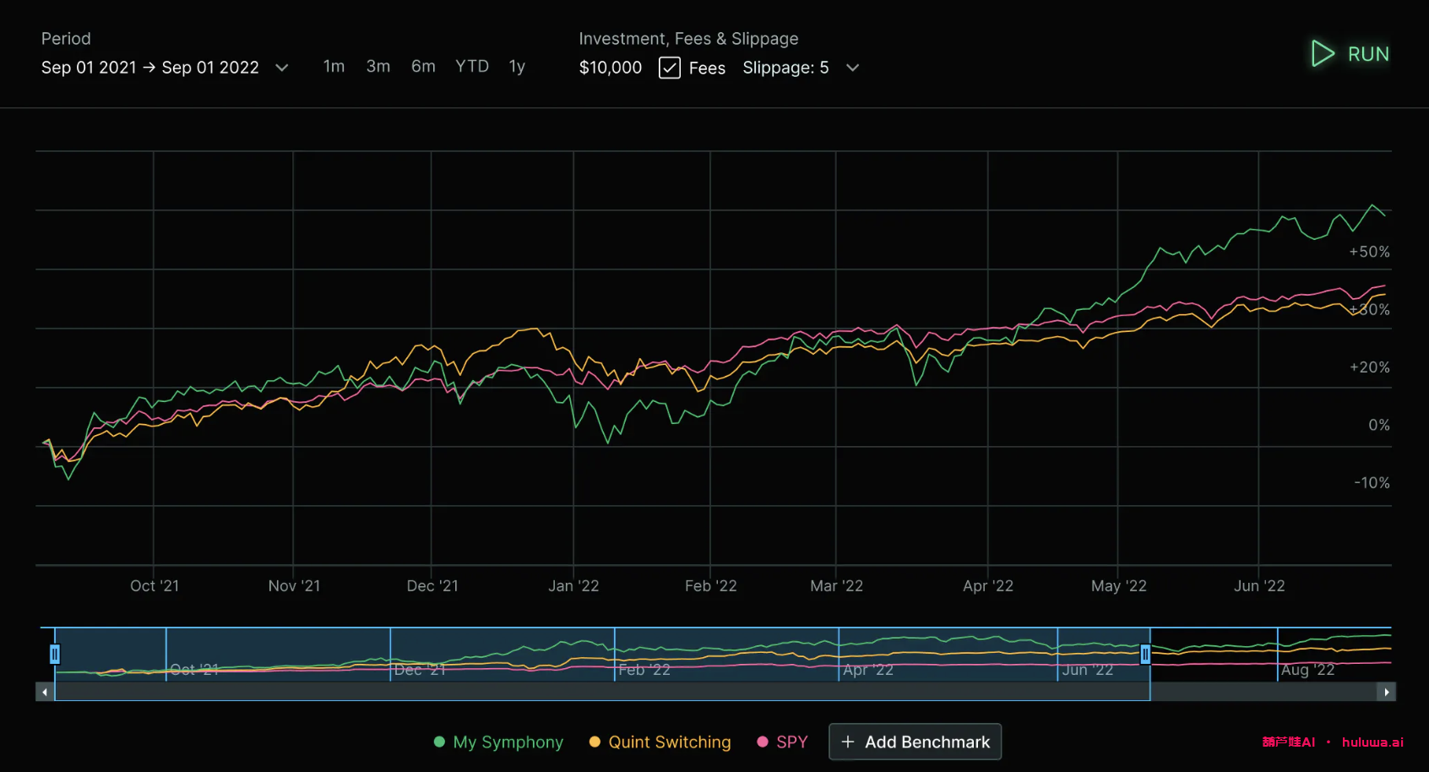Grab the left range selector handle
The image size is (1429, 772).
click(55, 655)
